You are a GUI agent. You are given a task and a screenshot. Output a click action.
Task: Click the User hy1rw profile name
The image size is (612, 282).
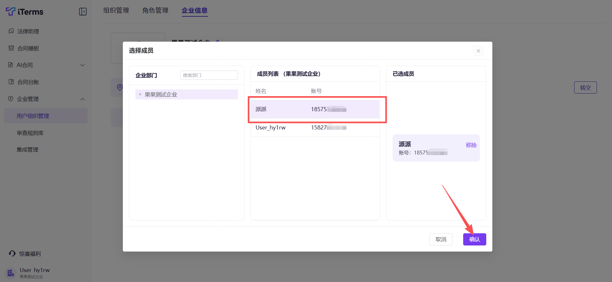coord(35,270)
